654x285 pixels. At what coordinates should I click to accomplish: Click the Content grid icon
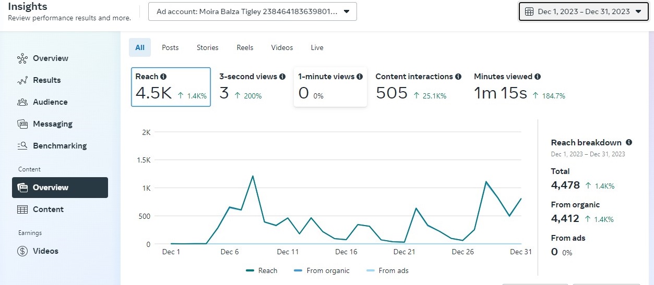[x=22, y=209]
